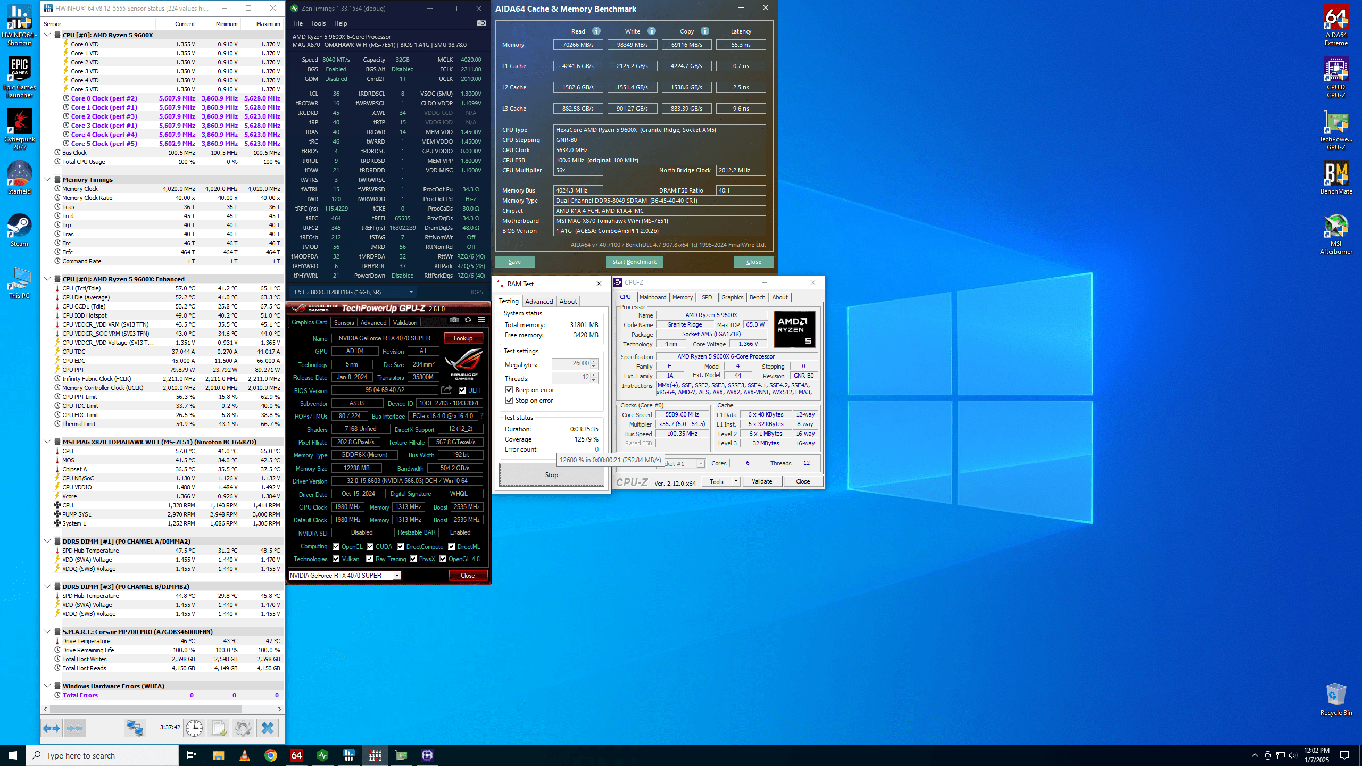Open ZenTimings DIMM module dropdown
Screen dimensions: 1362x766
pyautogui.click(x=411, y=292)
